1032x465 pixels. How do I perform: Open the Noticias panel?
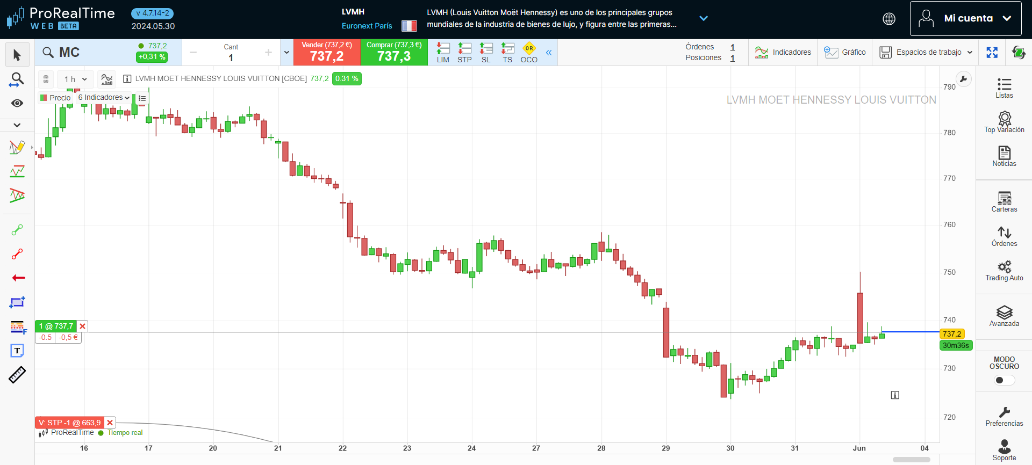[x=1004, y=156]
